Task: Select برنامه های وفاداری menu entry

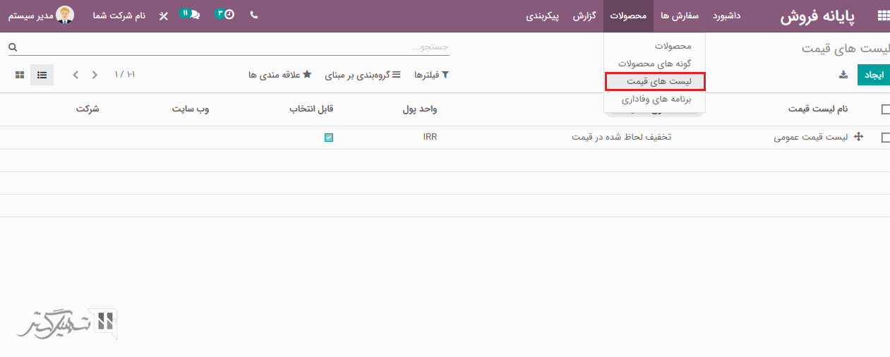Action: click(656, 100)
